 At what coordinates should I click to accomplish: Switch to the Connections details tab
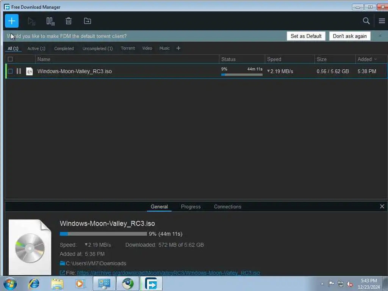pyautogui.click(x=227, y=207)
